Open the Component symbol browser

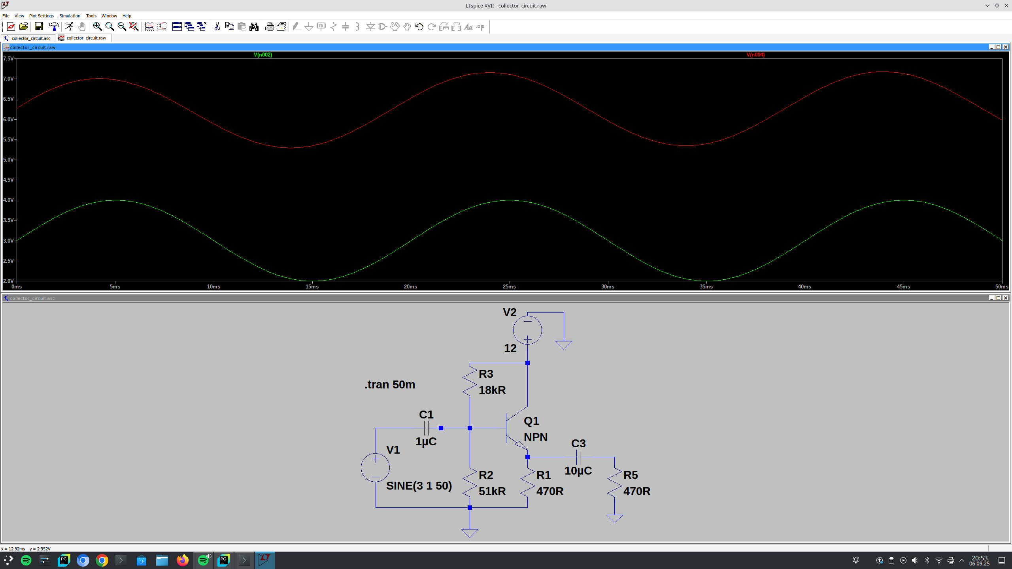pos(382,26)
